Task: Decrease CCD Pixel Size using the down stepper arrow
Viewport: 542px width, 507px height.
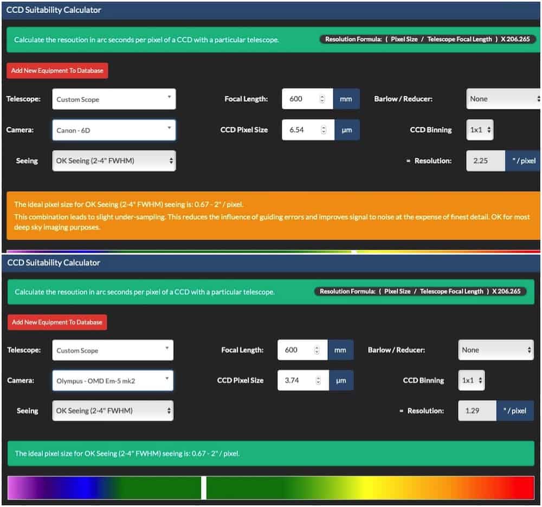Action: click(324, 133)
